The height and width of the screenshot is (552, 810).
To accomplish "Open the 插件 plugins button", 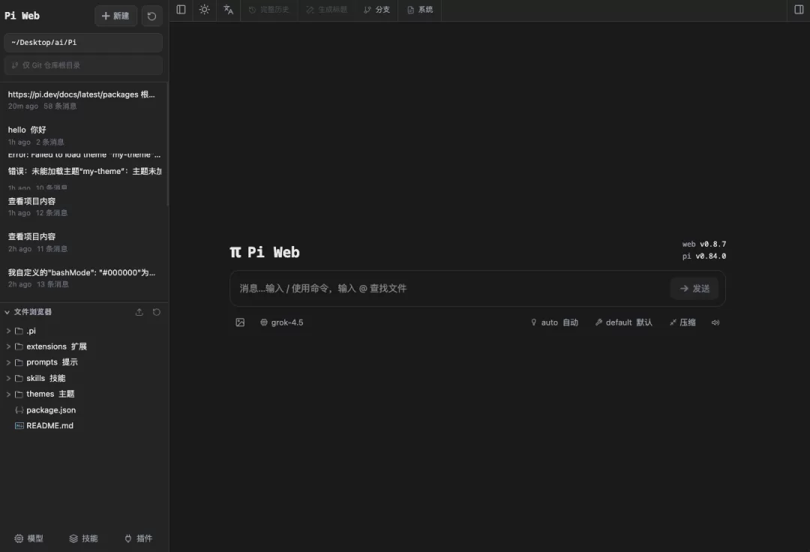I will (139, 538).
